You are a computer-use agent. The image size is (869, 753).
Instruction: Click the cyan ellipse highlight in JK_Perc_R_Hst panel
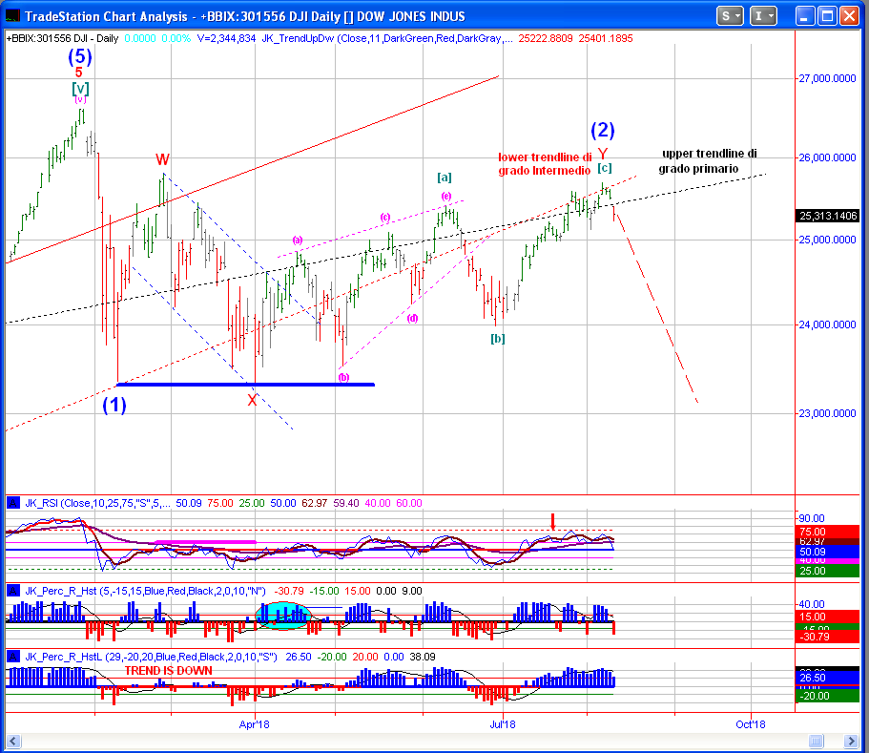pyautogui.click(x=282, y=616)
